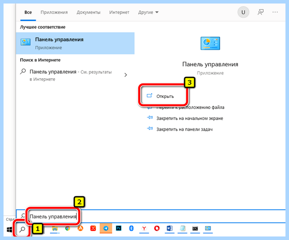Click the Панель управления title in preview pane
This screenshot has width=289, height=240.
click(210, 64)
